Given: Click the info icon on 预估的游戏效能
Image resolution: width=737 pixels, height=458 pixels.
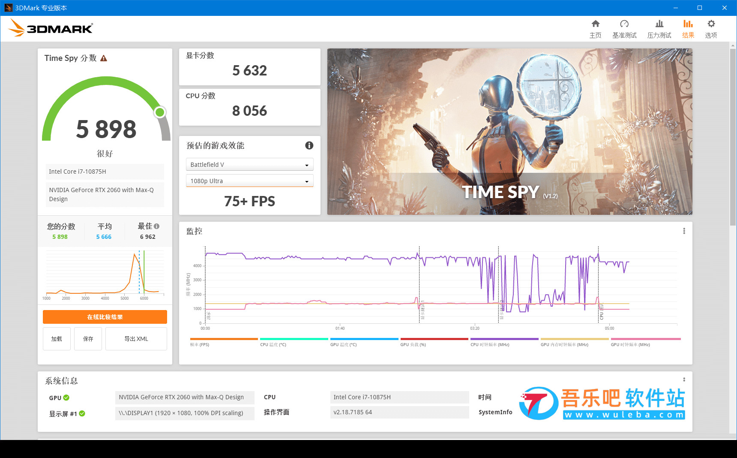Looking at the screenshot, I should [x=309, y=145].
